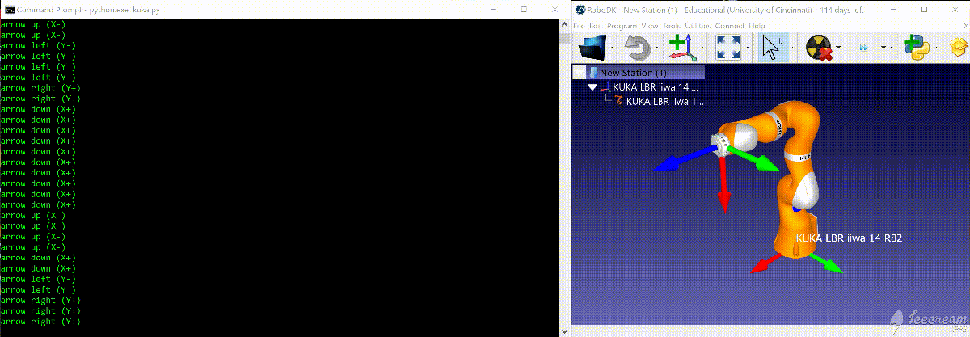Click the KUKA LBR iiwa 14 R82 label in the 3D view
Image resolution: width=970 pixels, height=337 pixels.
[848, 238]
